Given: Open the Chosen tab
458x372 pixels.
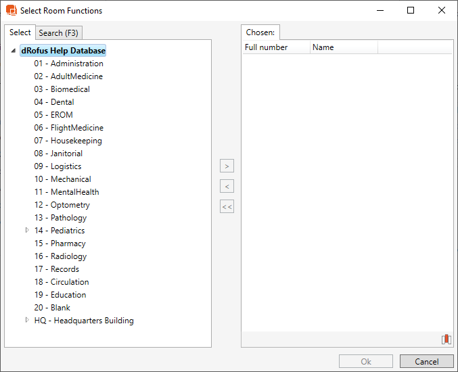Looking at the screenshot, I should (x=260, y=32).
